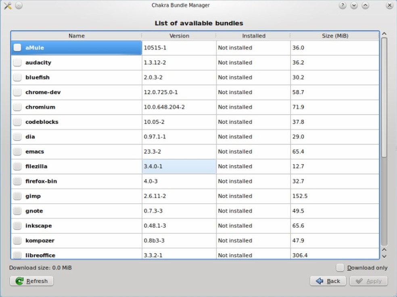Mark the libreoffice bundle checkbox
This screenshot has height=297, width=397.
tap(17, 255)
